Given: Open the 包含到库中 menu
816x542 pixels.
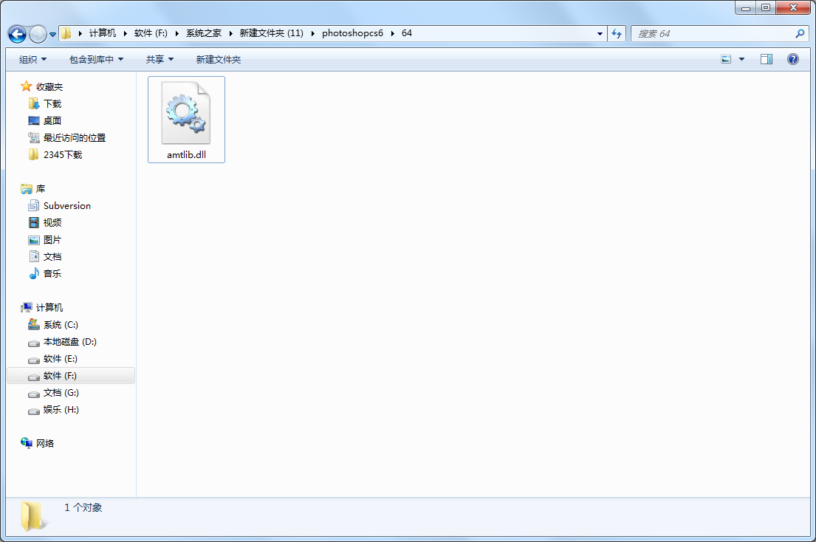Looking at the screenshot, I should [95, 59].
